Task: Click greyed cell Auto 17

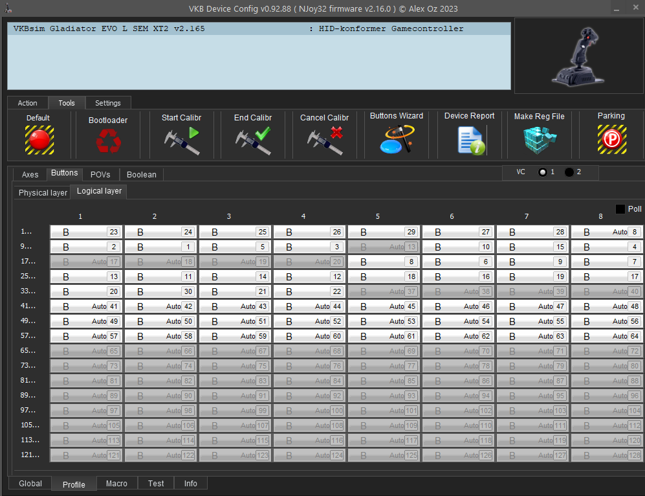Action: click(87, 262)
